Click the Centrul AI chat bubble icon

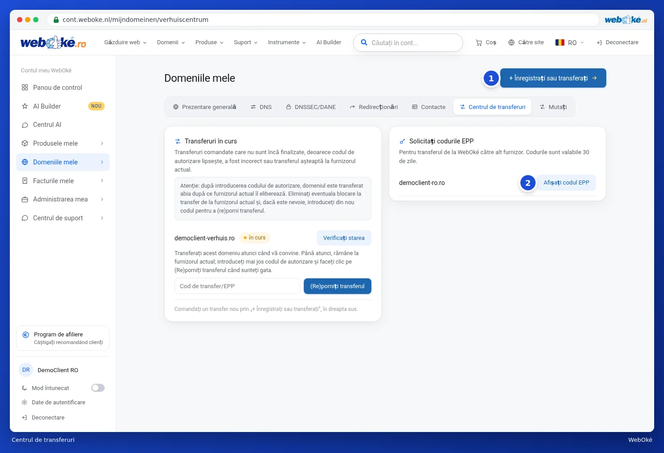pyautogui.click(x=25, y=125)
